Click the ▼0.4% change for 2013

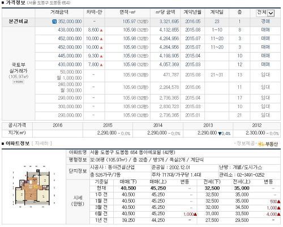224,134
